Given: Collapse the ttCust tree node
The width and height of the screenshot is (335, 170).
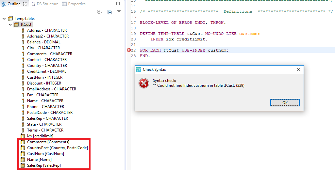Looking at the screenshot, I should [10, 25].
